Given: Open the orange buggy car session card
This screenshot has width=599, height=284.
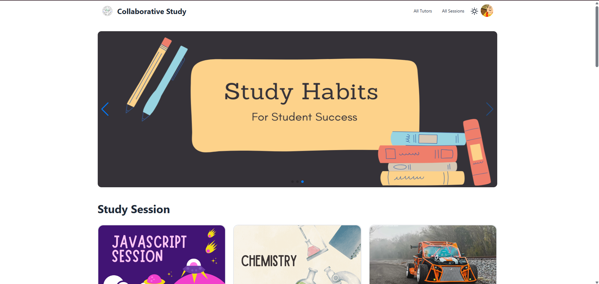Looking at the screenshot, I should click(x=433, y=255).
